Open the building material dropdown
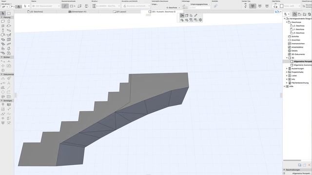 tap(108, 6)
